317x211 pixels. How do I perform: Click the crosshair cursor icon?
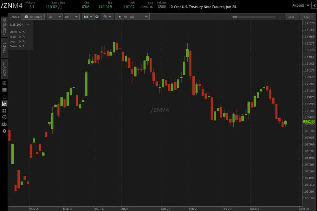coord(106,16)
